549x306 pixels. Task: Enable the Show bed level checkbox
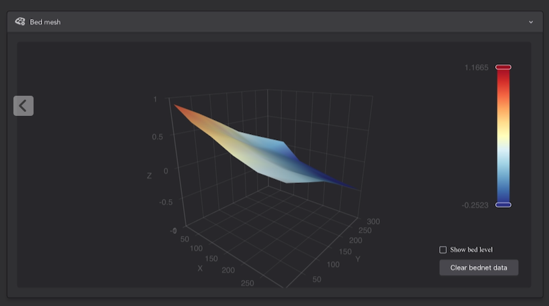[x=443, y=250]
